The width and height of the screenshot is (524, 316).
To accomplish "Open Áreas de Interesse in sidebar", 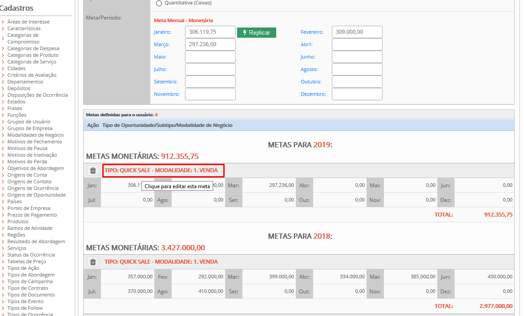I will click(x=28, y=22).
